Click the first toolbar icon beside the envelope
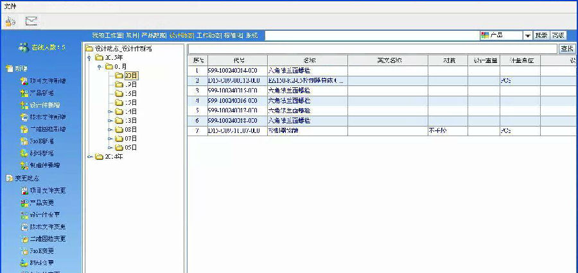 pyautogui.click(x=10, y=21)
